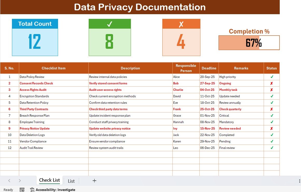Click the Completion % progress bar
This screenshot has width=301, height=192.
click(x=249, y=42)
